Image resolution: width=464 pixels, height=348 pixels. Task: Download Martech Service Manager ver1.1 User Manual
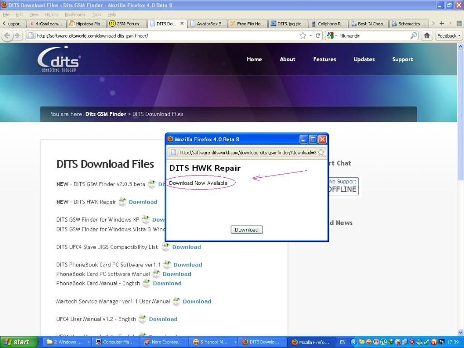(x=197, y=301)
